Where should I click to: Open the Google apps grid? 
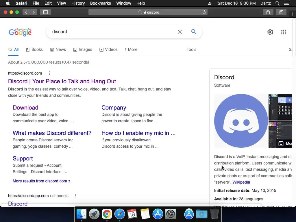pyautogui.click(x=284, y=32)
